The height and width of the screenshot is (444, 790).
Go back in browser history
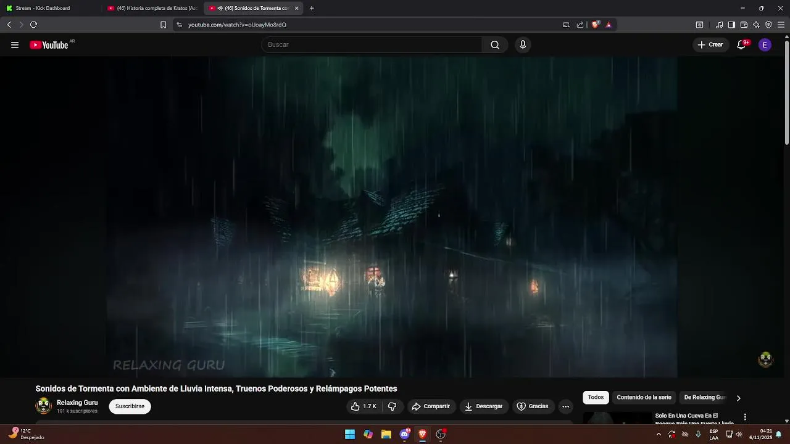tap(9, 25)
